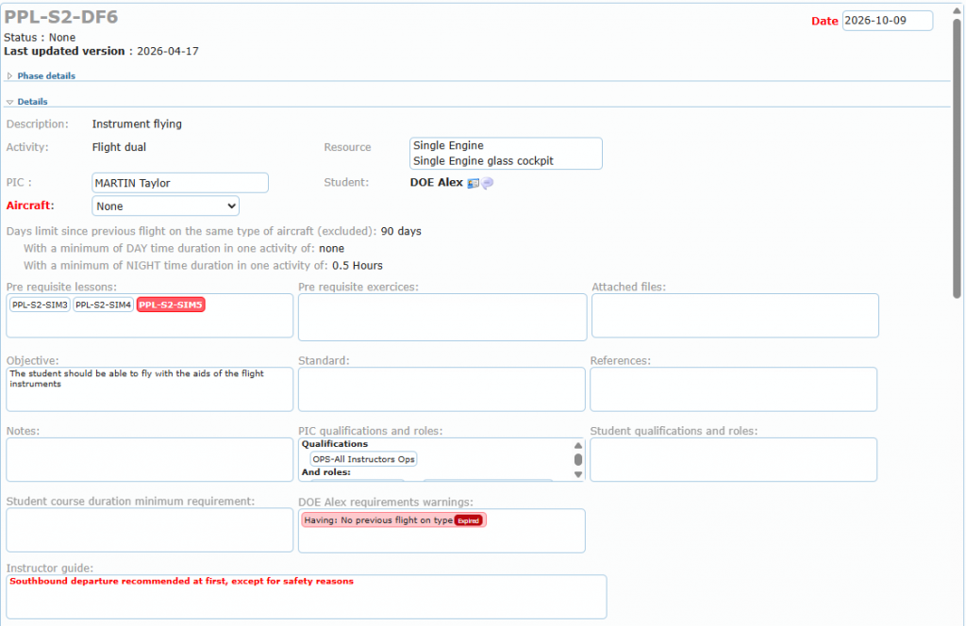Open DOE Alex's profile card icon

tap(474, 183)
